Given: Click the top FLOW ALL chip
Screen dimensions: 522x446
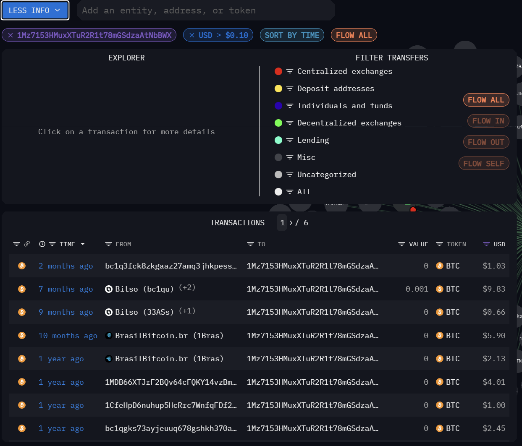Looking at the screenshot, I should (354, 35).
